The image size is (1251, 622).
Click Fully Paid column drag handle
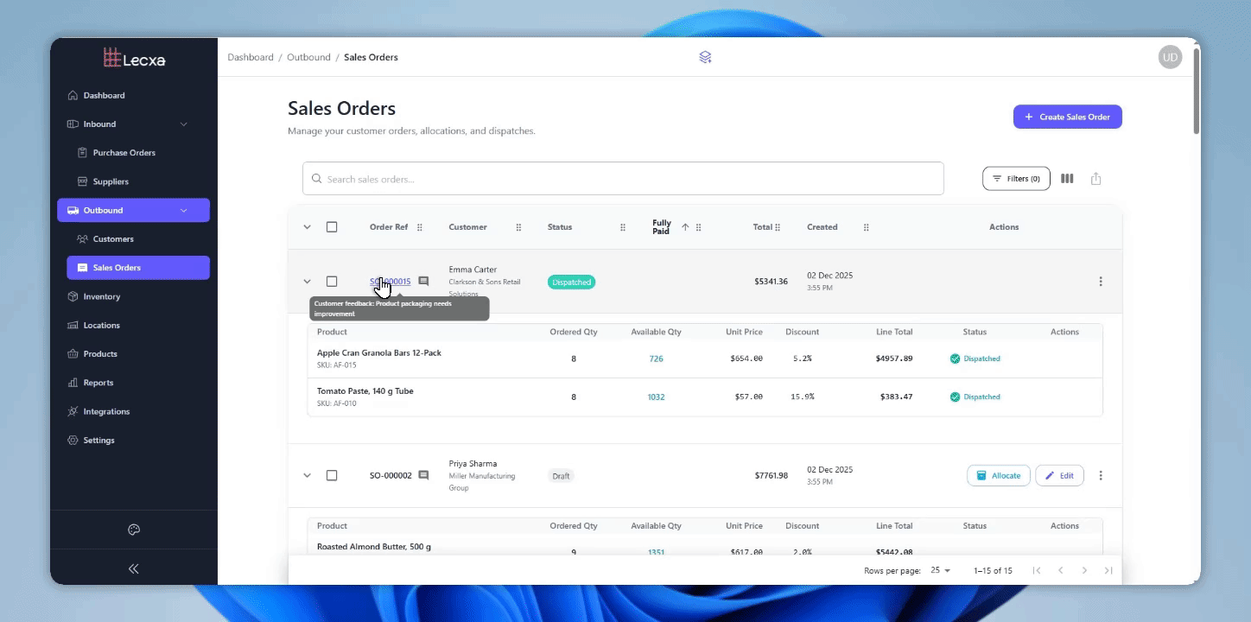coord(698,227)
